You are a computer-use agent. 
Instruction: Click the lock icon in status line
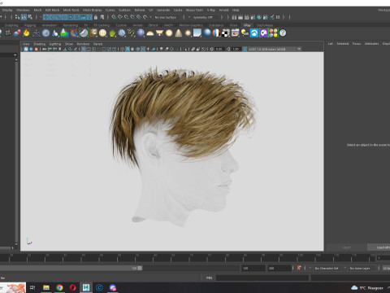(x=96, y=17)
